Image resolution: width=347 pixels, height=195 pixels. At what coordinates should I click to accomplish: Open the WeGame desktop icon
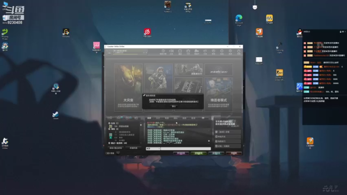[66, 32]
